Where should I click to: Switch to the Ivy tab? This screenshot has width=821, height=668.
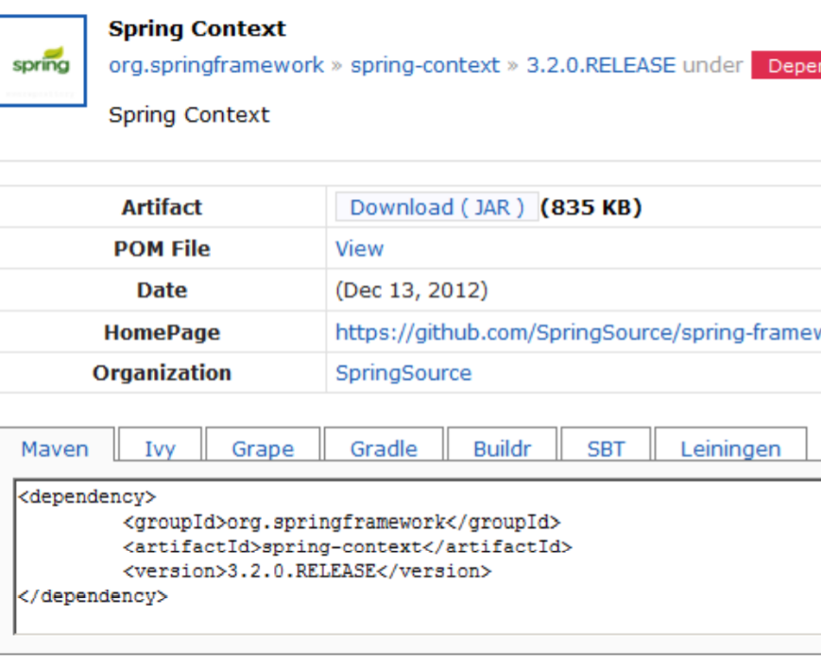[160, 449]
